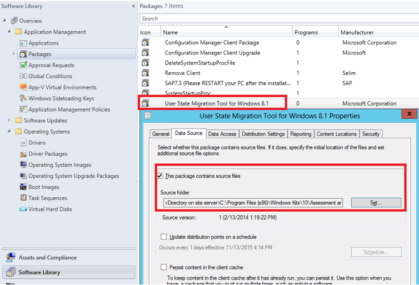
Task: Click the Software Library workspace icon
Action: point(11,272)
